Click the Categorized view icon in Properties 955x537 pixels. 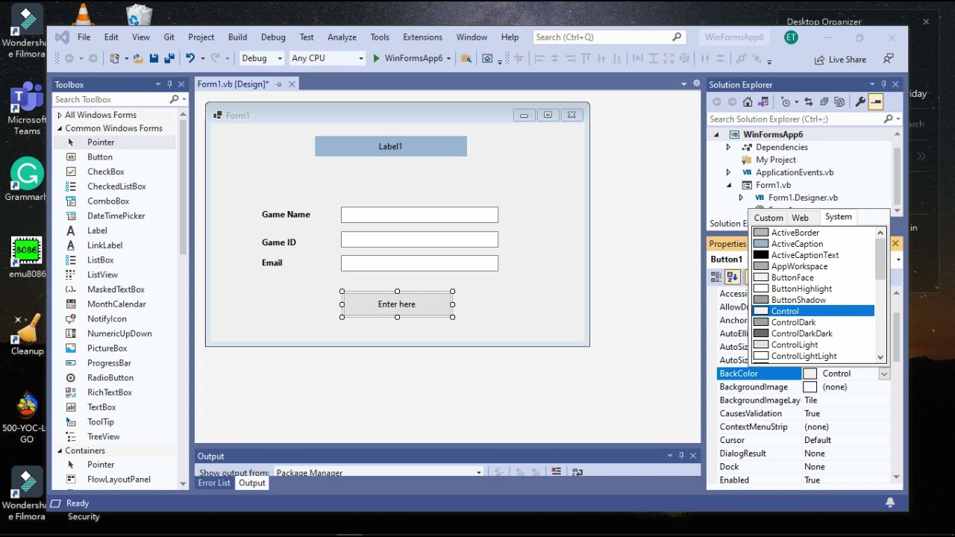pos(716,277)
